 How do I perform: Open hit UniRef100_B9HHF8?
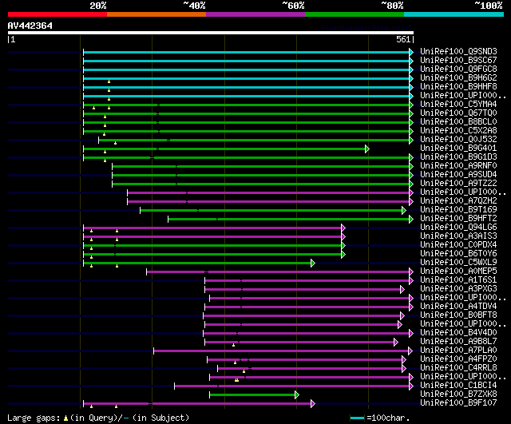pos(458,87)
